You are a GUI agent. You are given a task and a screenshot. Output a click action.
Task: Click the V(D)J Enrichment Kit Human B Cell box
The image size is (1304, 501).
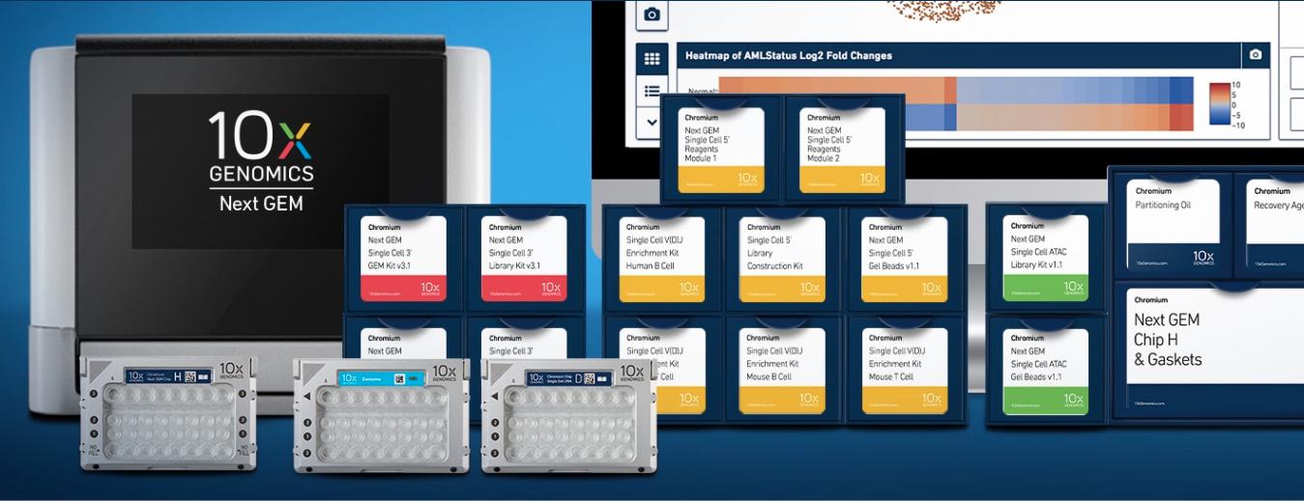pos(661,259)
